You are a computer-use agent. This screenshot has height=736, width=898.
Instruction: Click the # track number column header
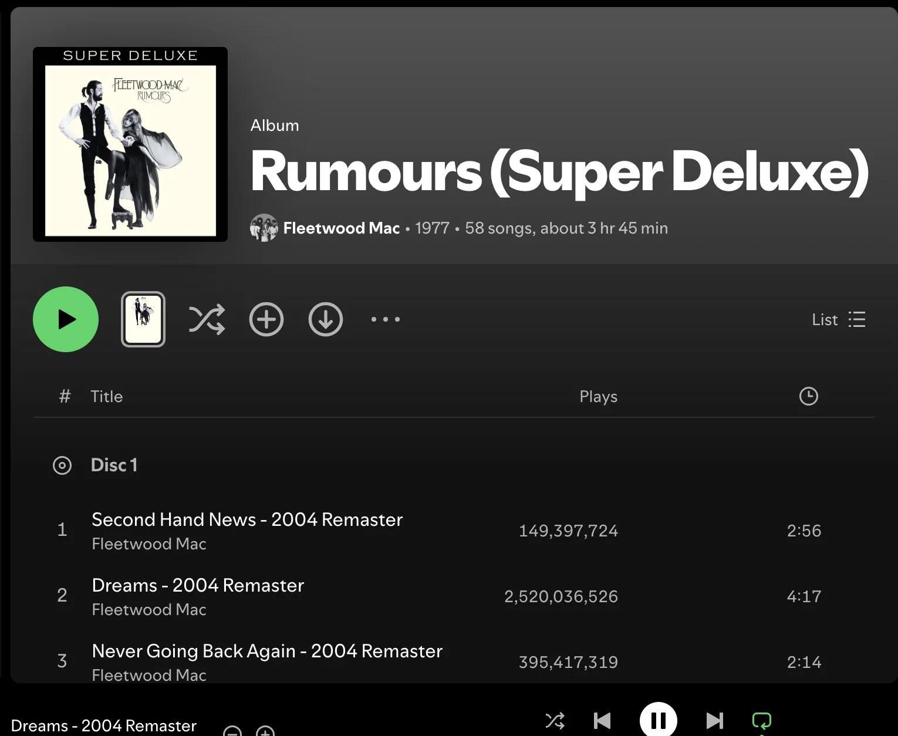click(x=65, y=396)
